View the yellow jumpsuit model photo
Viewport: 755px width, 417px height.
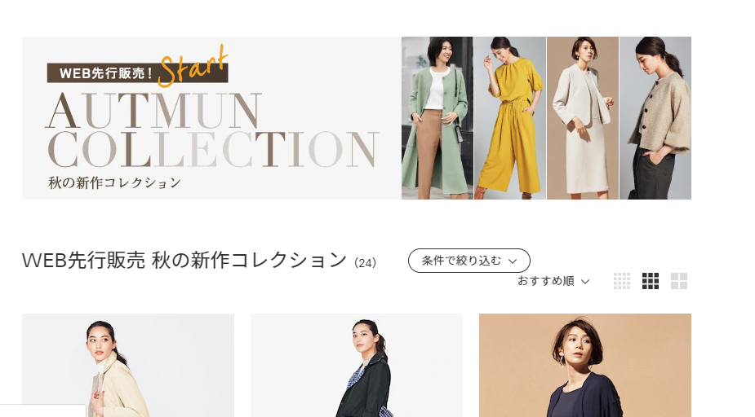pos(510,118)
